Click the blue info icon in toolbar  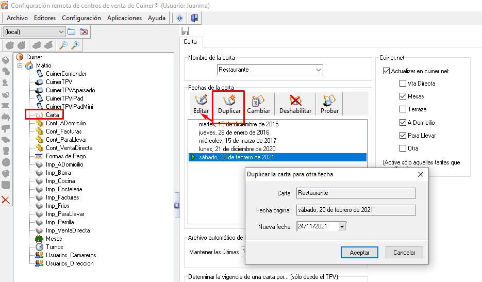tap(179, 18)
